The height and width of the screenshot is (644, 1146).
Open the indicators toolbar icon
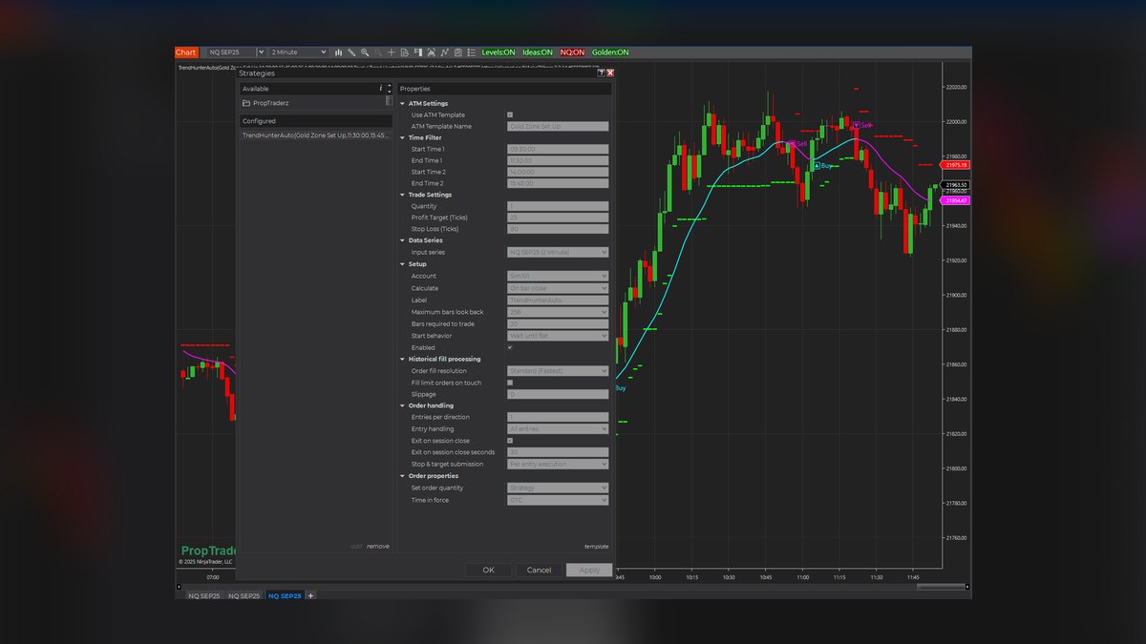444,52
